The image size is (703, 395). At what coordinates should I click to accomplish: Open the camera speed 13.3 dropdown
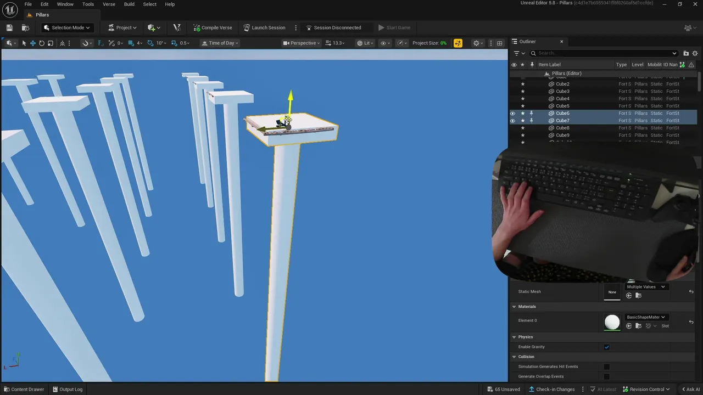pyautogui.click(x=334, y=43)
